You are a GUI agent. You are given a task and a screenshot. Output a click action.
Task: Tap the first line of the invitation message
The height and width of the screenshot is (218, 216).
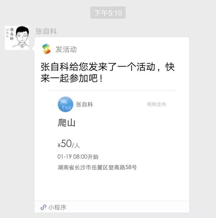click(x=108, y=67)
